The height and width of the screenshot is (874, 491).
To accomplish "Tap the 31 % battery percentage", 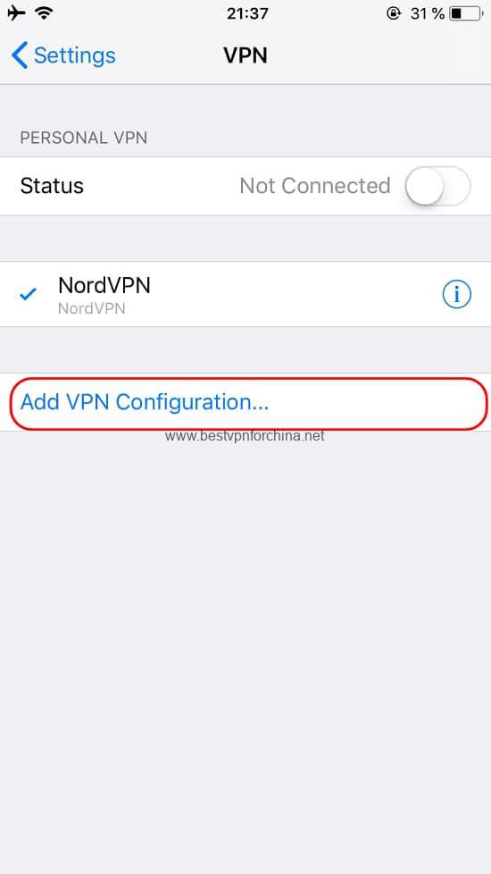I will pyautogui.click(x=428, y=13).
